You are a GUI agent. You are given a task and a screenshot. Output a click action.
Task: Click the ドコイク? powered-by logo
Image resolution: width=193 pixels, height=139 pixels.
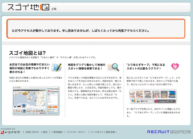[x=10, y=132]
